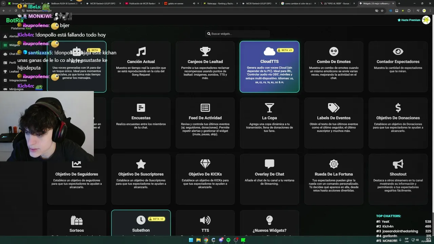Viewport: 434px width, 244px height.
Task: Switch to BetBoom RUSH BI Summit tab
Action: click(64, 3)
